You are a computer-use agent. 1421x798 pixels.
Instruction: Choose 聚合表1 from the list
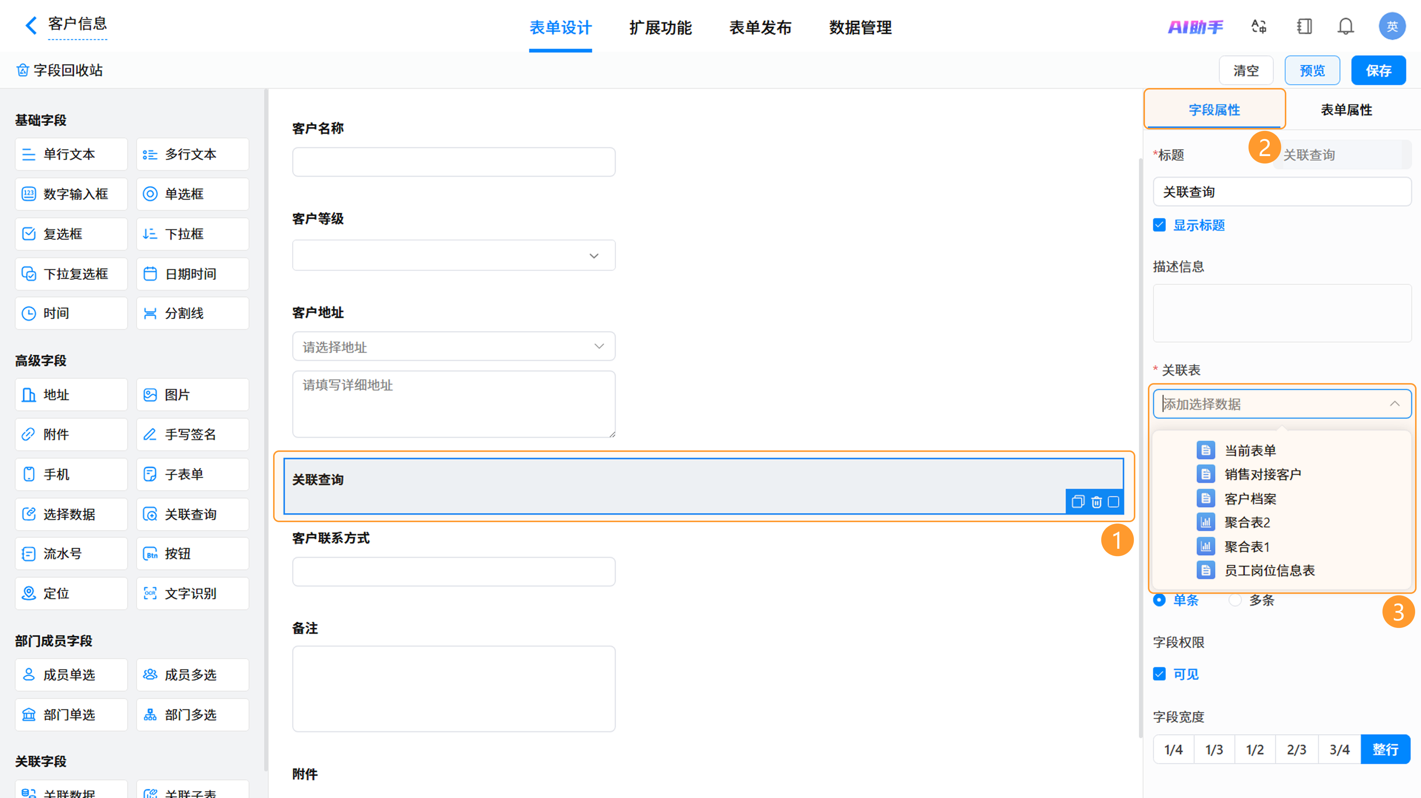pos(1247,547)
